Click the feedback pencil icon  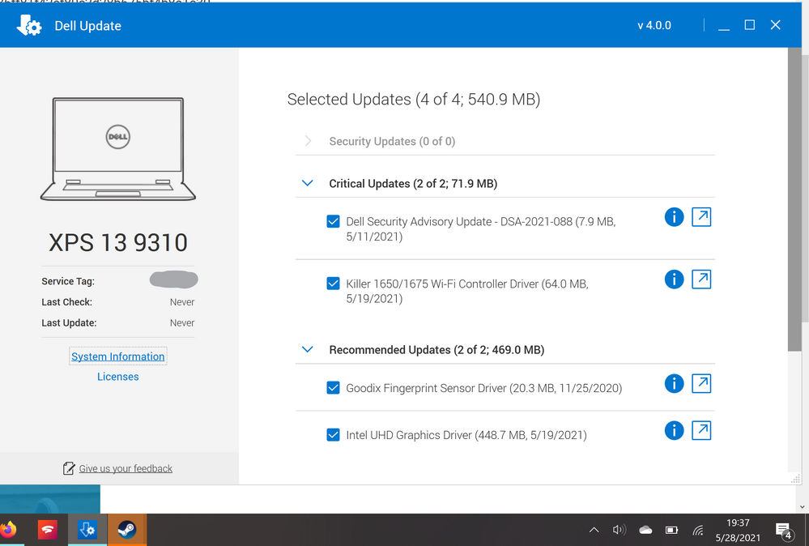click(68, 468)
